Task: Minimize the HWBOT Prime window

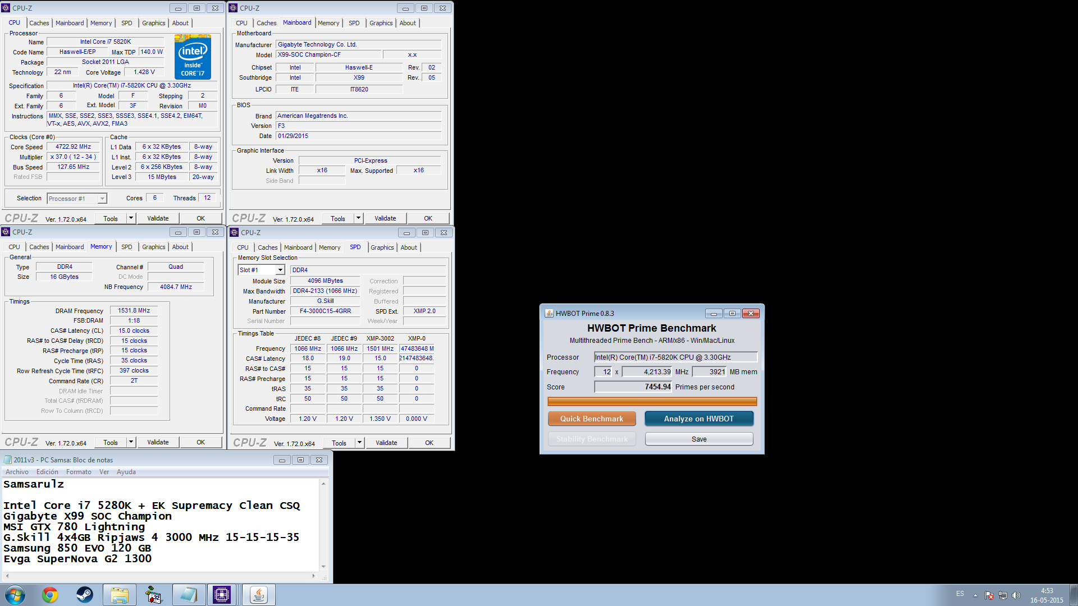Action: (x=714, y=313)
